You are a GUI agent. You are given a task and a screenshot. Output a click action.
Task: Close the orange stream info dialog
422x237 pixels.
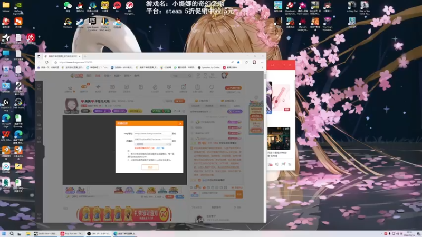click(180, 123)
